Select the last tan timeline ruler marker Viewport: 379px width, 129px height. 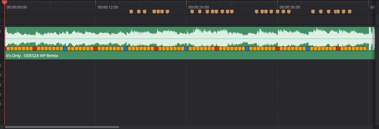point(350,11)
